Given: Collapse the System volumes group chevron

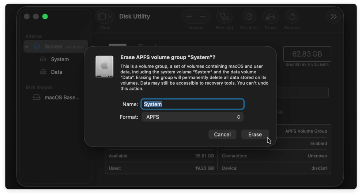Looking at the screenshot, I should coord(27,47).
